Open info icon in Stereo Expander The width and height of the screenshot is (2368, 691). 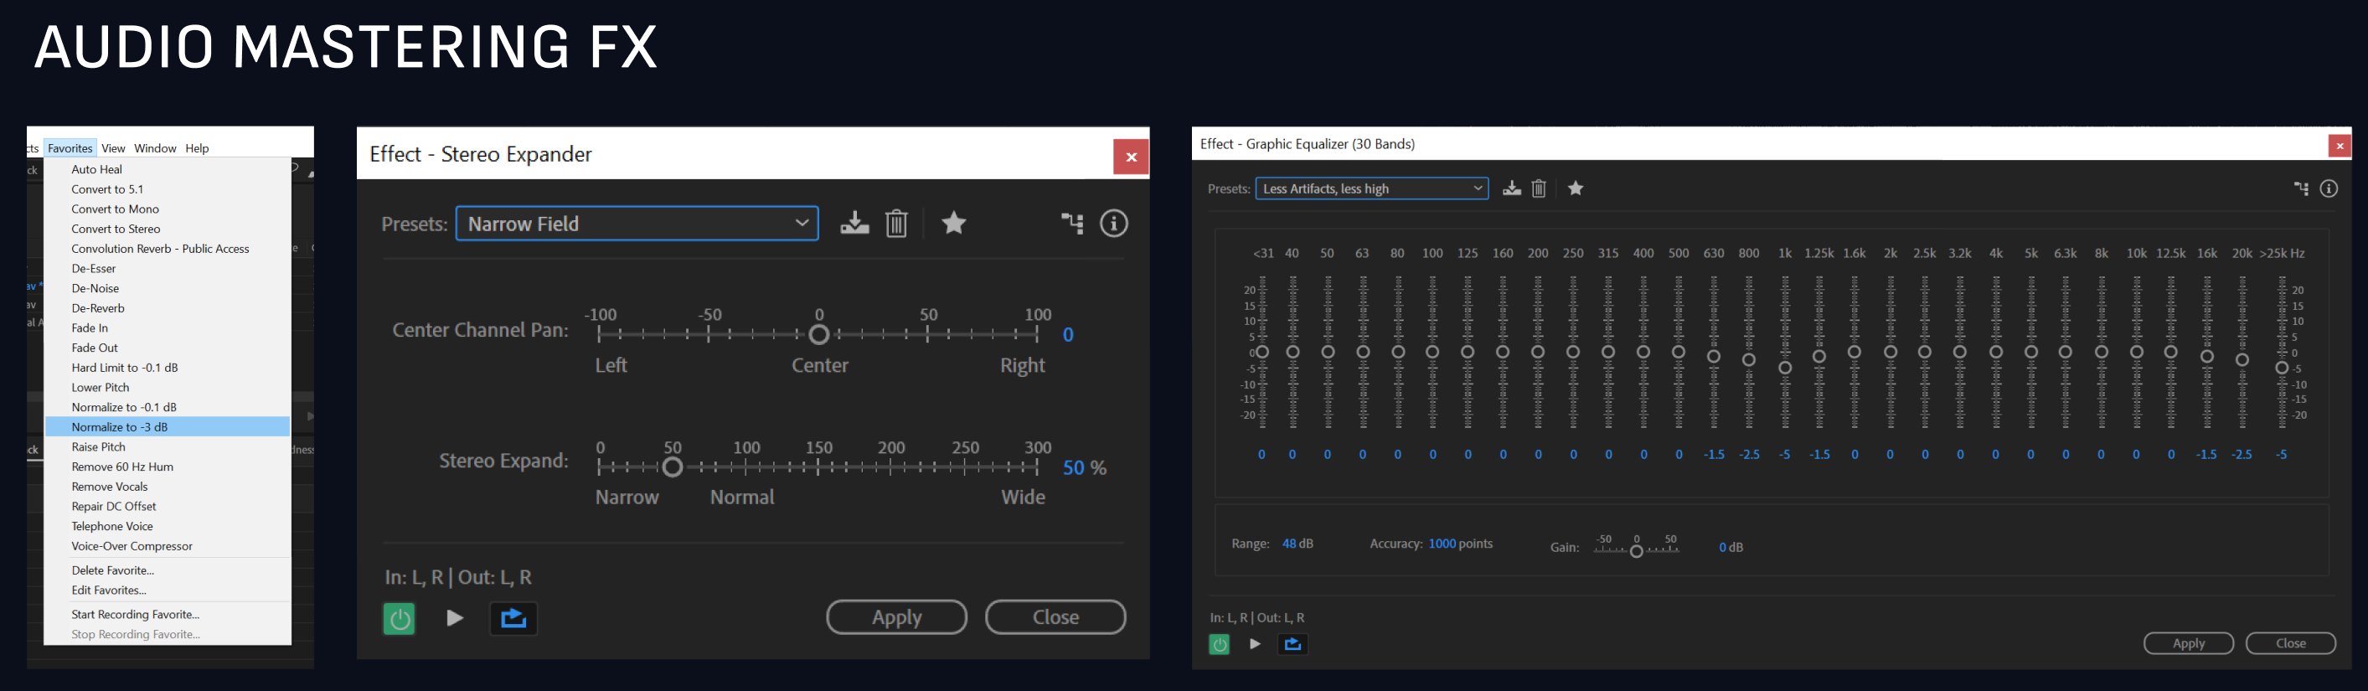[1114, 224]
